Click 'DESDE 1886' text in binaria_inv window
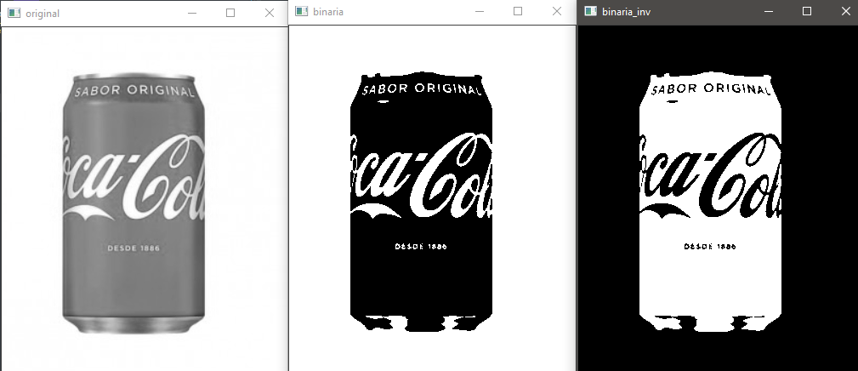858x371 pixels. coord(710,246)
